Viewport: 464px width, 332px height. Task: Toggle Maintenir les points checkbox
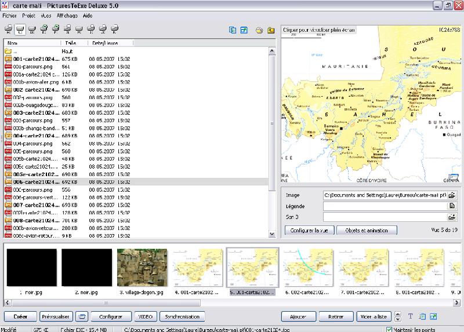(x=389, y=329)
